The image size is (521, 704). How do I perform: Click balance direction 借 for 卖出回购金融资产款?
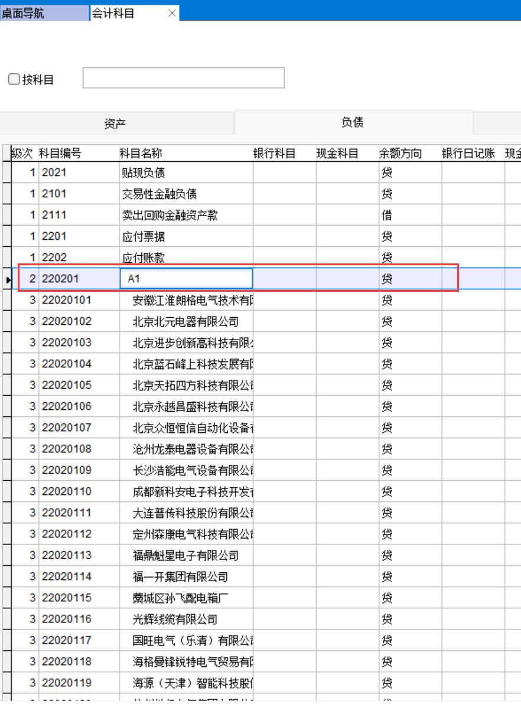click(x=387, y=216)
